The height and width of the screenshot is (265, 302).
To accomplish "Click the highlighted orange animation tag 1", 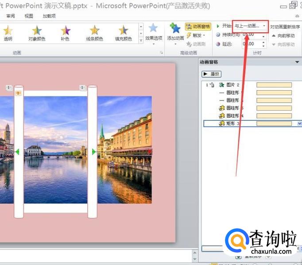I will [18, 93].
